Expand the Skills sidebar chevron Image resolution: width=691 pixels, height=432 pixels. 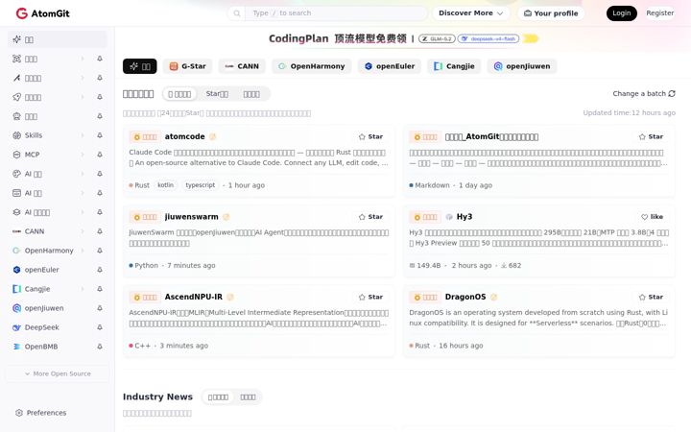click(83, 135)
